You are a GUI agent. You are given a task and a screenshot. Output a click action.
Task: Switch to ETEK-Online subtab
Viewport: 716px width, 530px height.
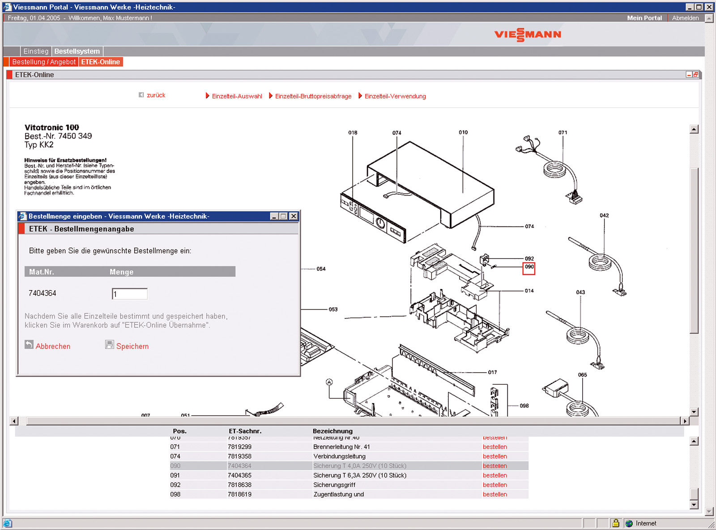point(101,62)
